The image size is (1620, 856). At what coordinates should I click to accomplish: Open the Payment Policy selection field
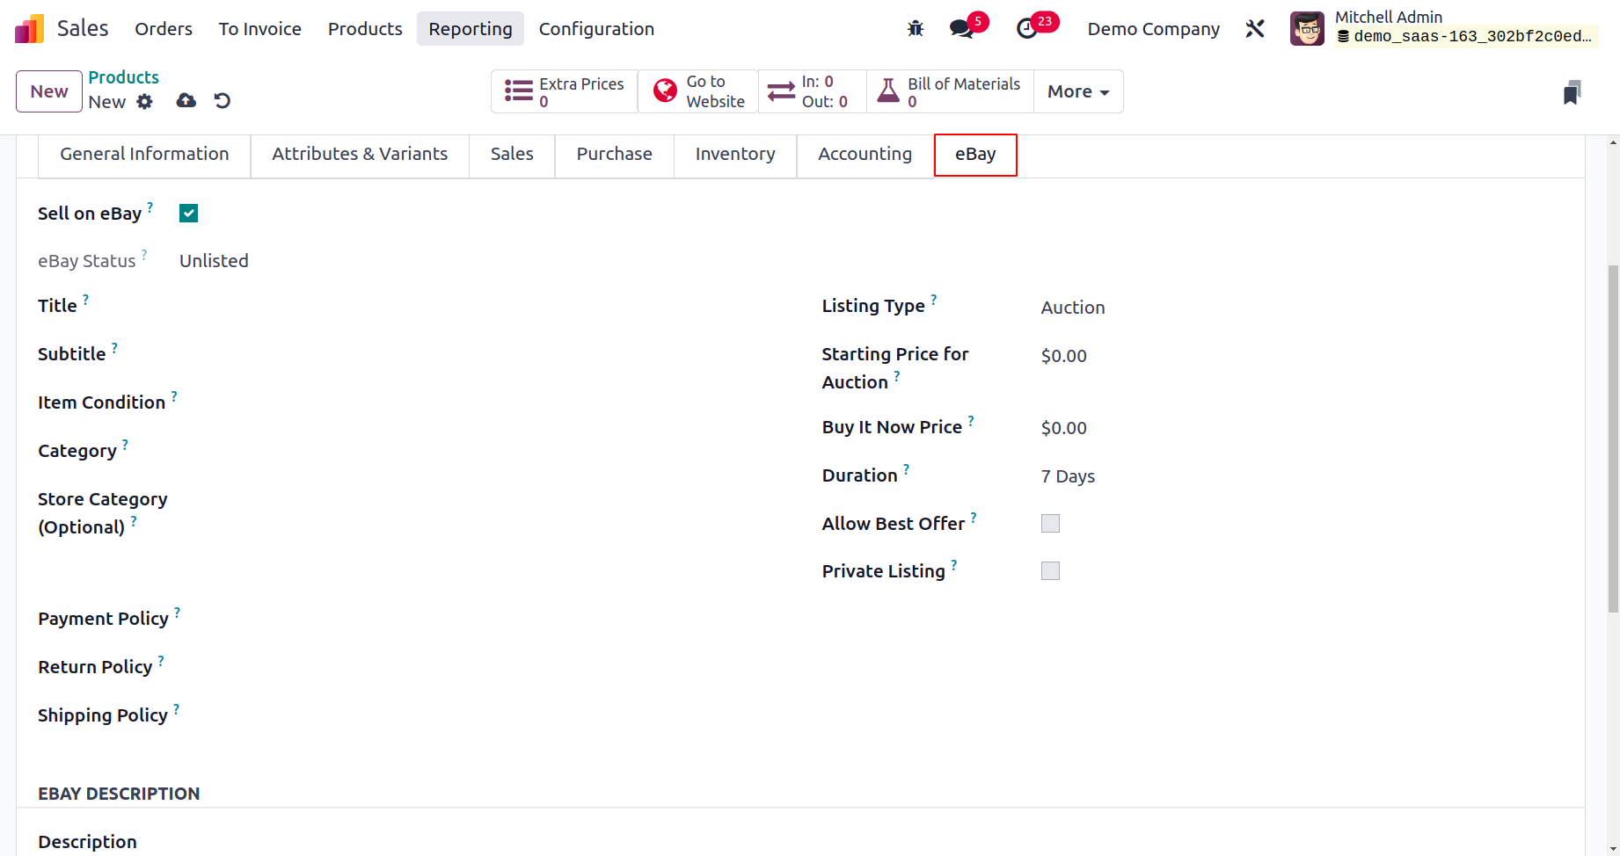click(479, 619)
